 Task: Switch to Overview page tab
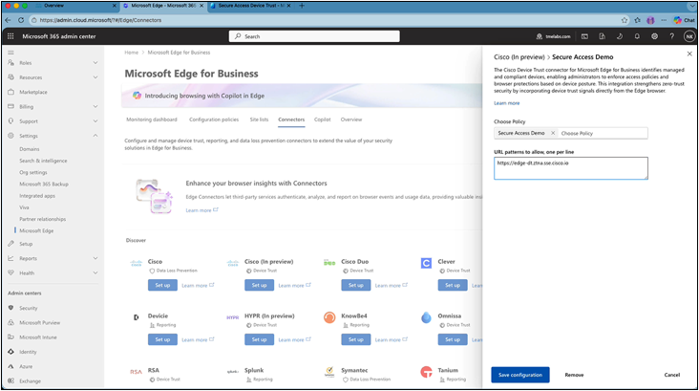[x=351, y=119]
